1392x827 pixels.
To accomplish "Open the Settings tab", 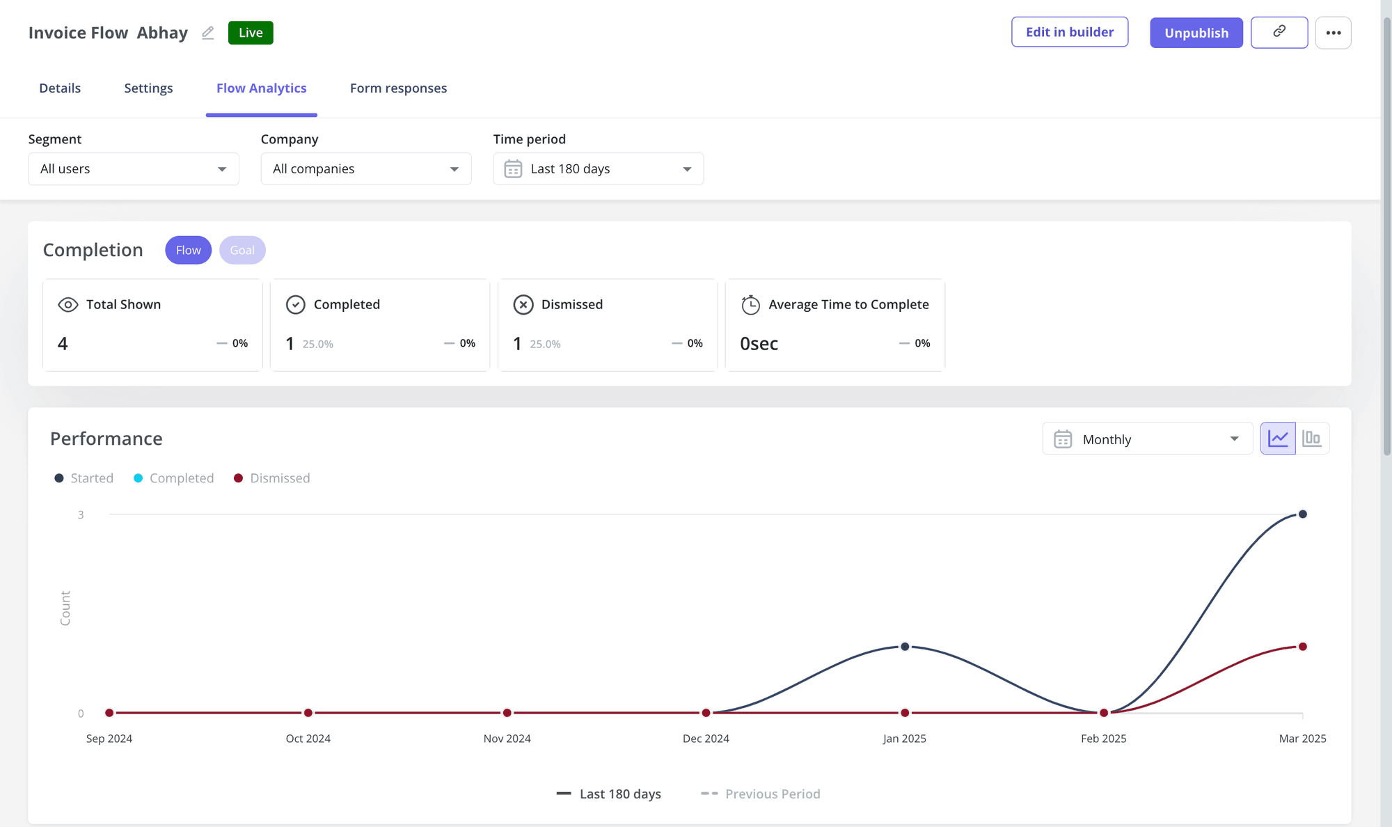I will [148, 88].
